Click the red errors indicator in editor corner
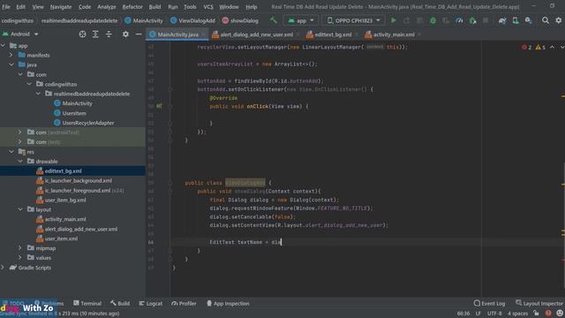The image size is (565, 318). click(526, 47)
